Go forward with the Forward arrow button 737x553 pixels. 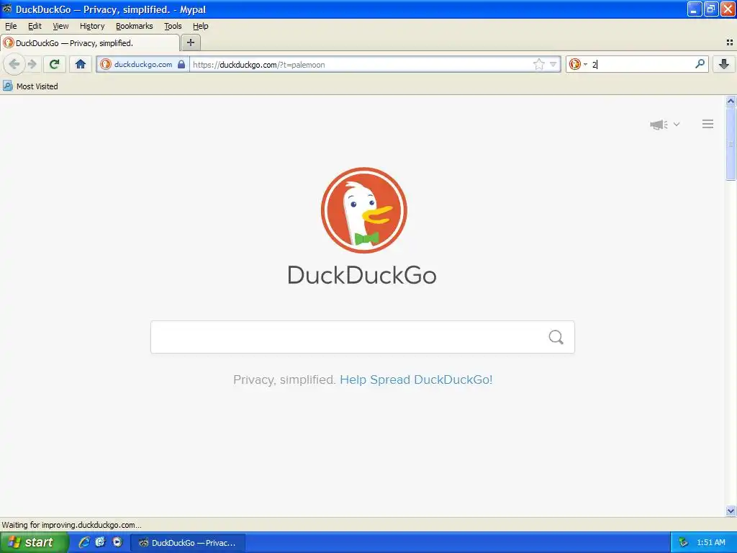point(32,64)
